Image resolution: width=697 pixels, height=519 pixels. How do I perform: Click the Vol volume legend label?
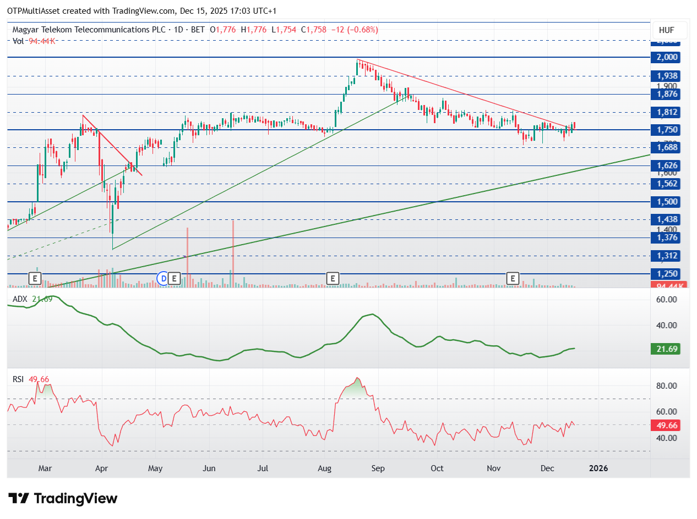point(18,40)
